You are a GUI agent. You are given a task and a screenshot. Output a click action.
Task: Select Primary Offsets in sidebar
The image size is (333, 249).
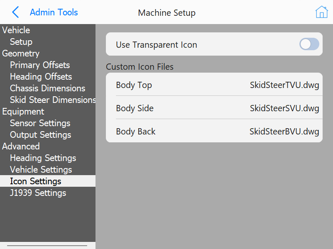[x=40, y=65]
